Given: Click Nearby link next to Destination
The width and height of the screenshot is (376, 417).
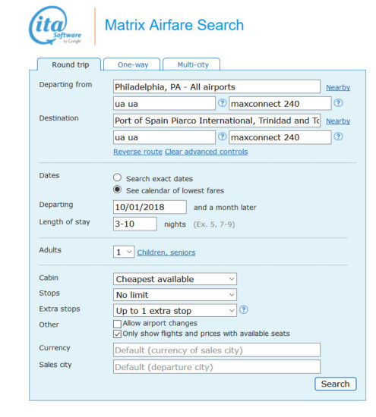Looking at the screenshot, I should coord(338,121).
